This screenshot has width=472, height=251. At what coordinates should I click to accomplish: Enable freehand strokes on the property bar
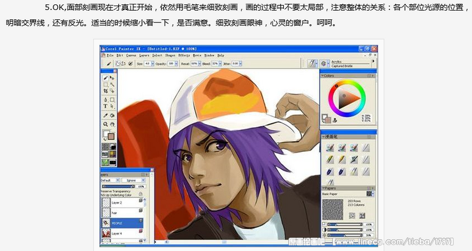tap(118, 63)
